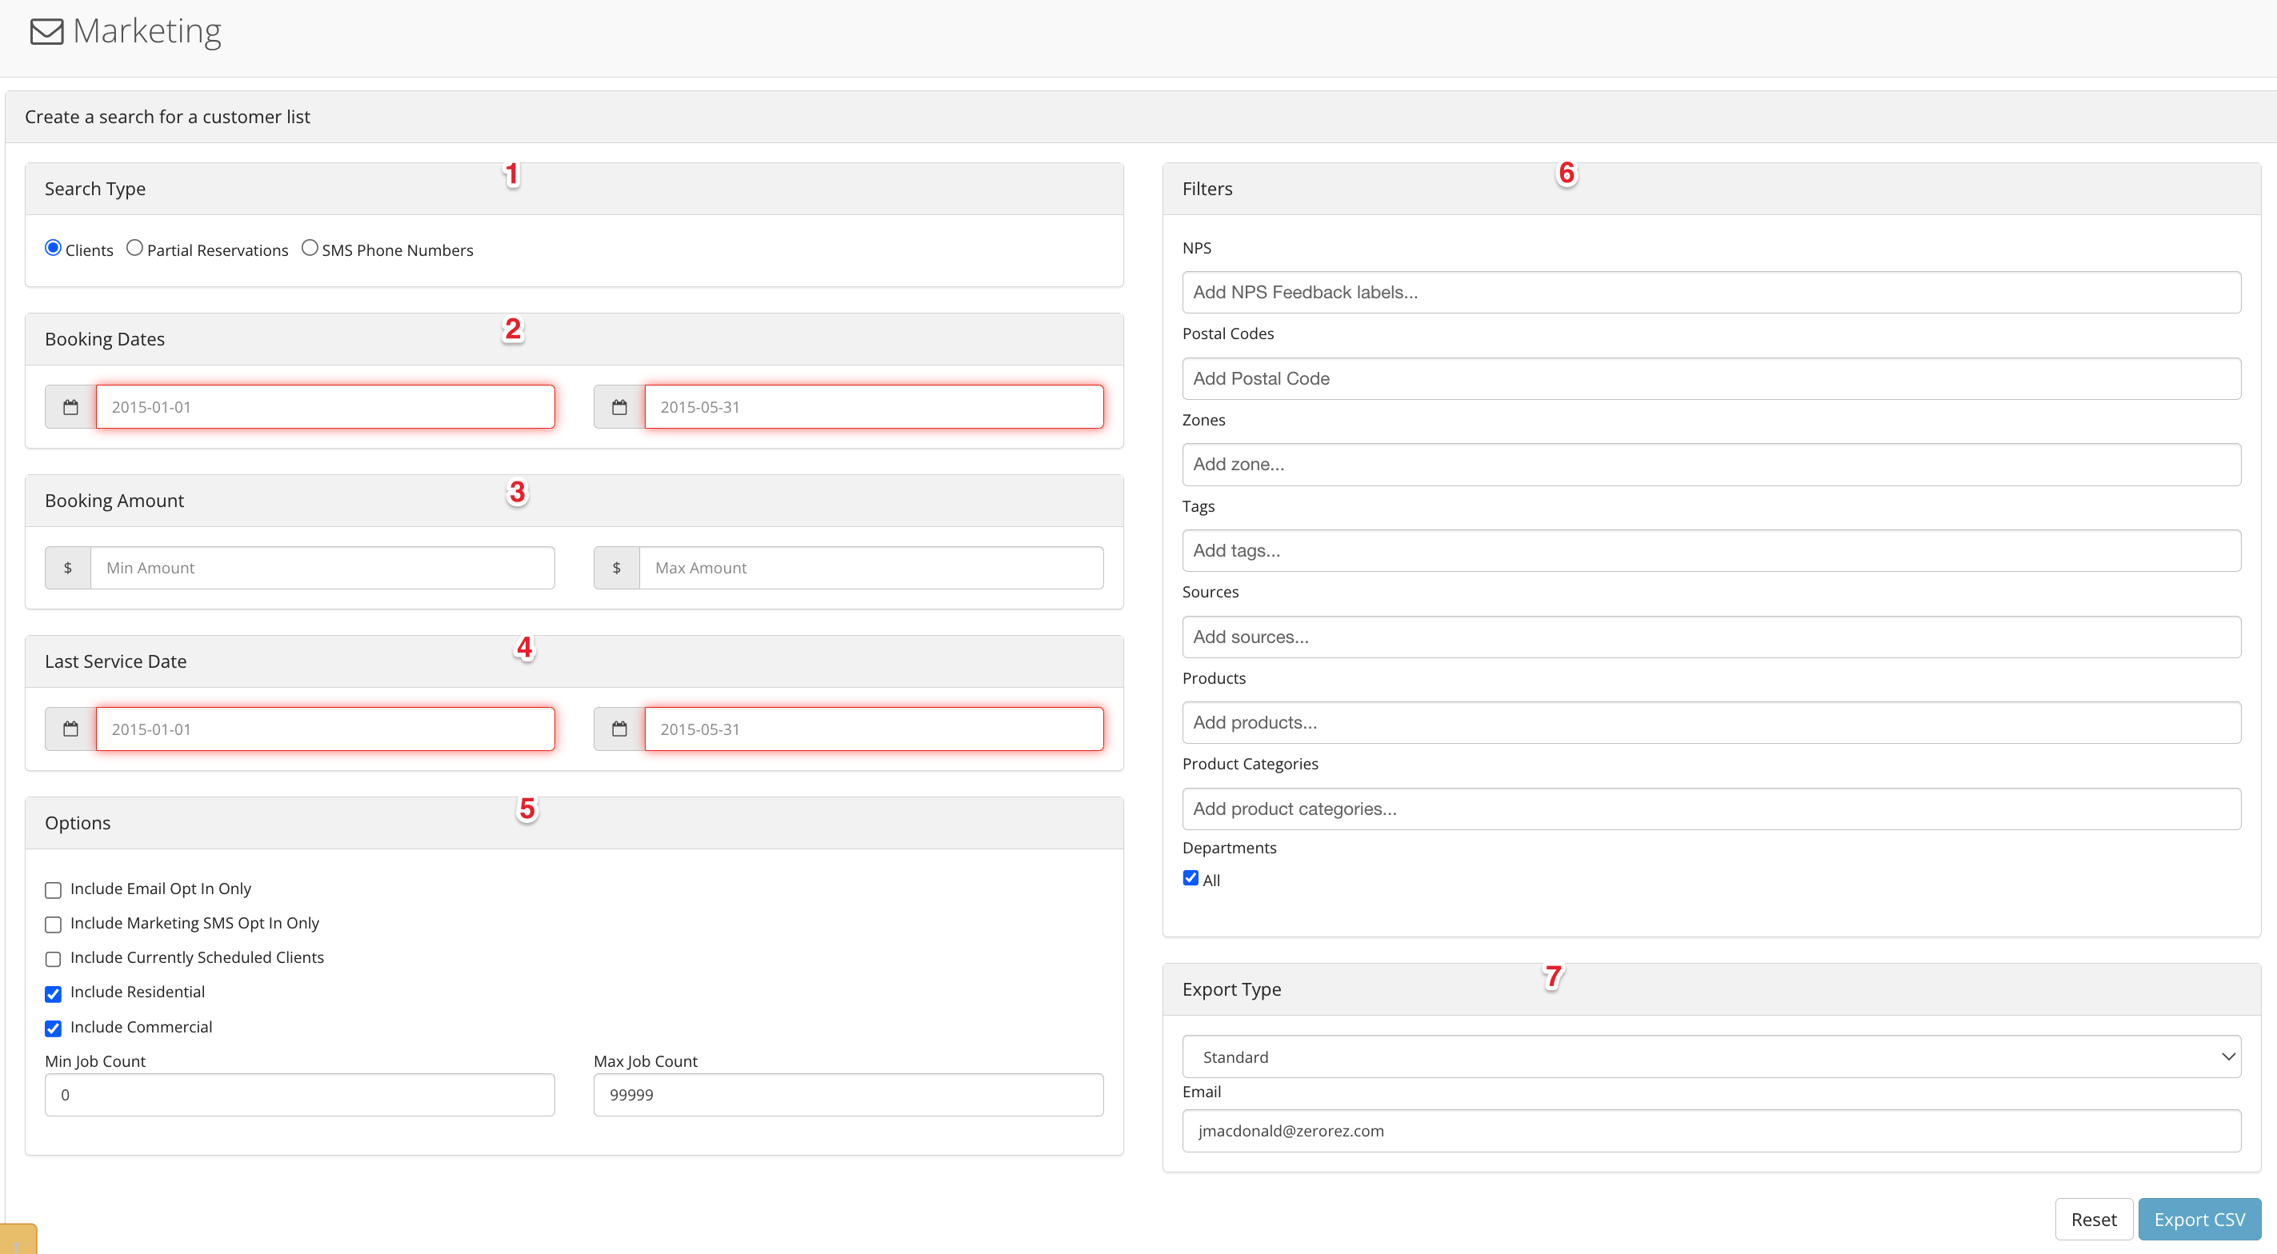Click the Options panel header
Screen dimensions: 2277x1254
pyautogui.click(x=574, y=824)
